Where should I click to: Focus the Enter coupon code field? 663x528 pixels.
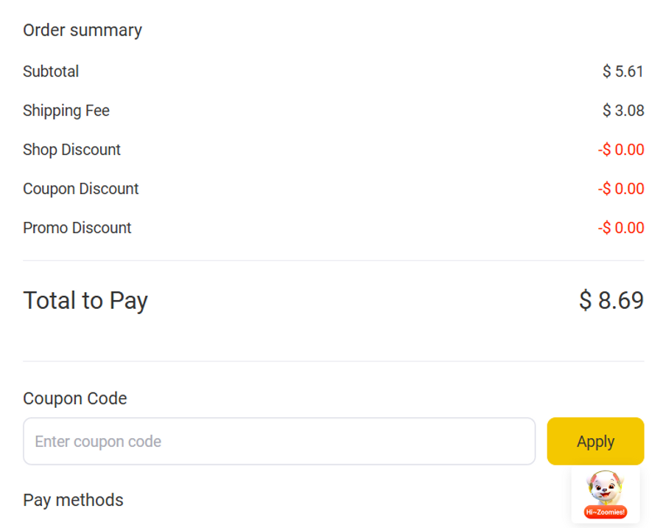coord(278,442)
